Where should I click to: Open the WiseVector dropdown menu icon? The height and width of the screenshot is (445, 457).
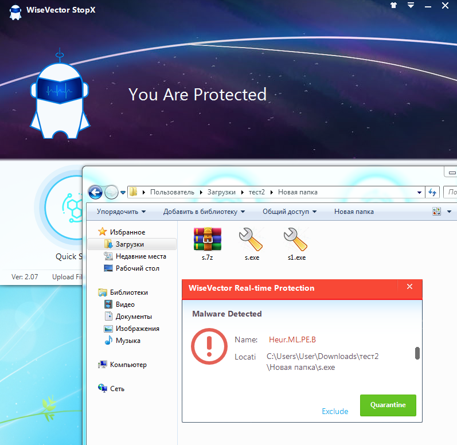tap(411, 5)
